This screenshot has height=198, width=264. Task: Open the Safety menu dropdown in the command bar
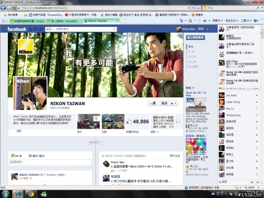[232, 21]
